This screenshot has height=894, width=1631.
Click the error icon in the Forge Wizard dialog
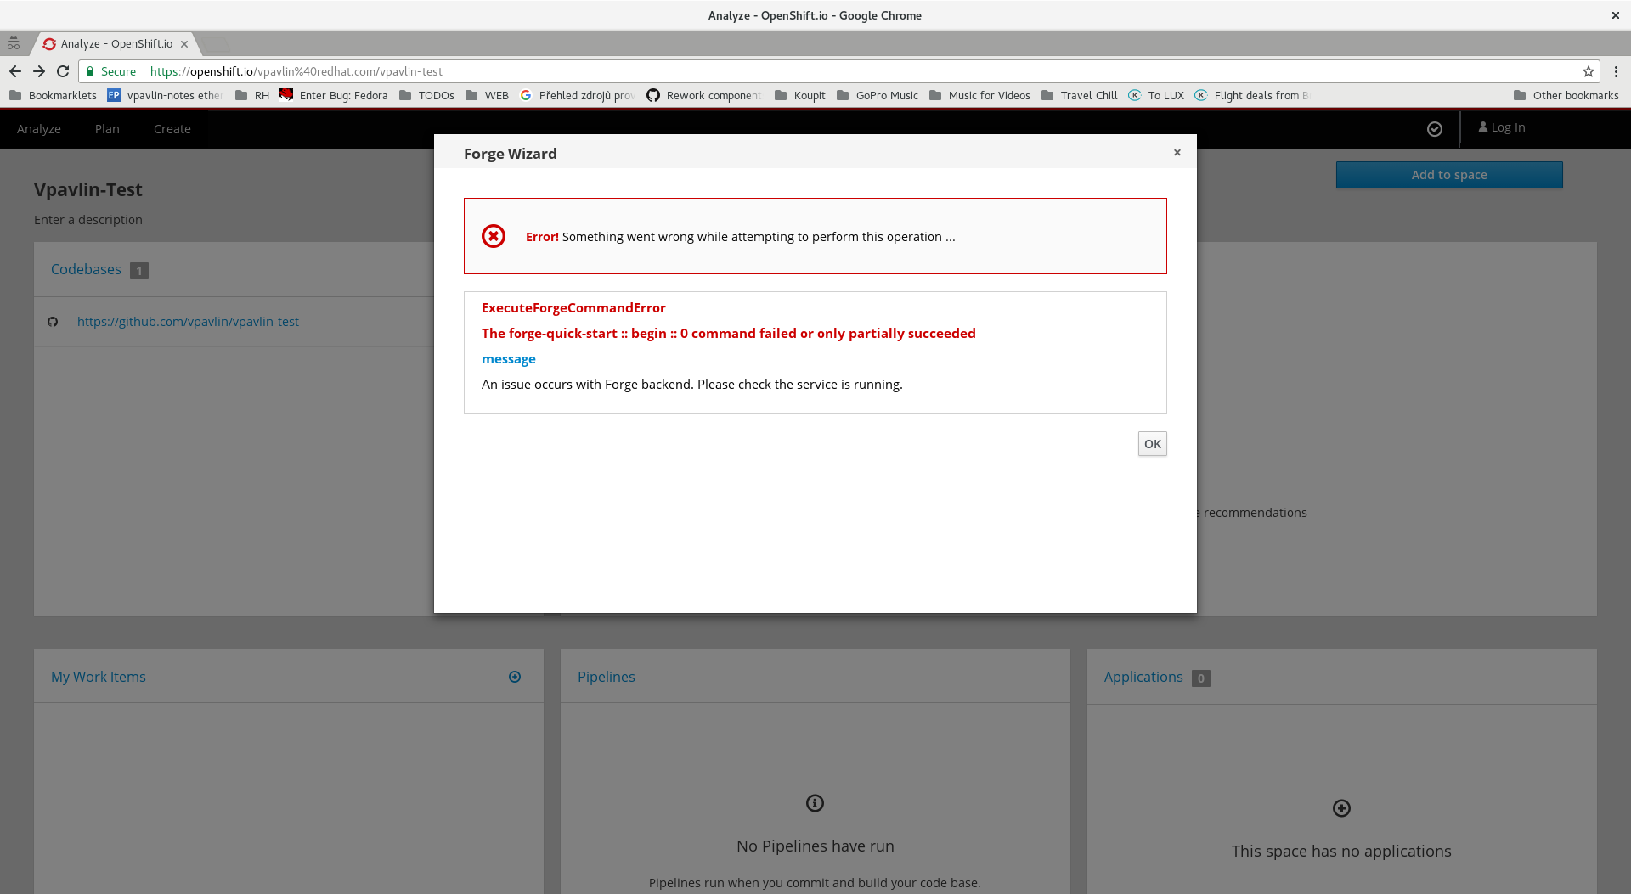pos(494,236)
